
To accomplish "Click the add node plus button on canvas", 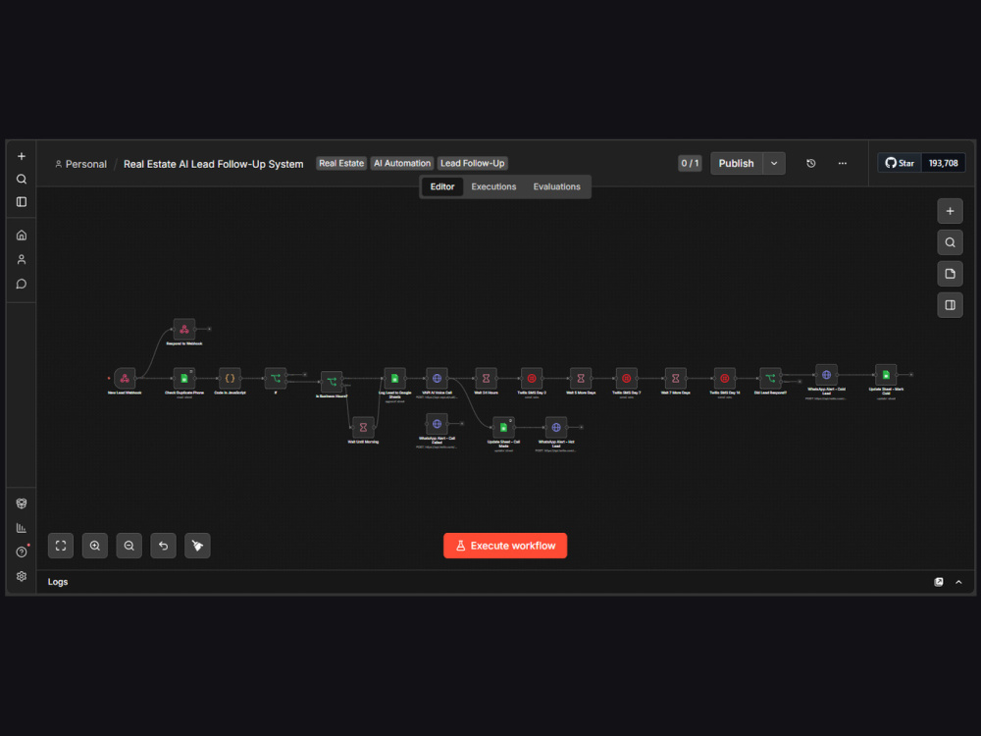I will [x=950, y=211].
